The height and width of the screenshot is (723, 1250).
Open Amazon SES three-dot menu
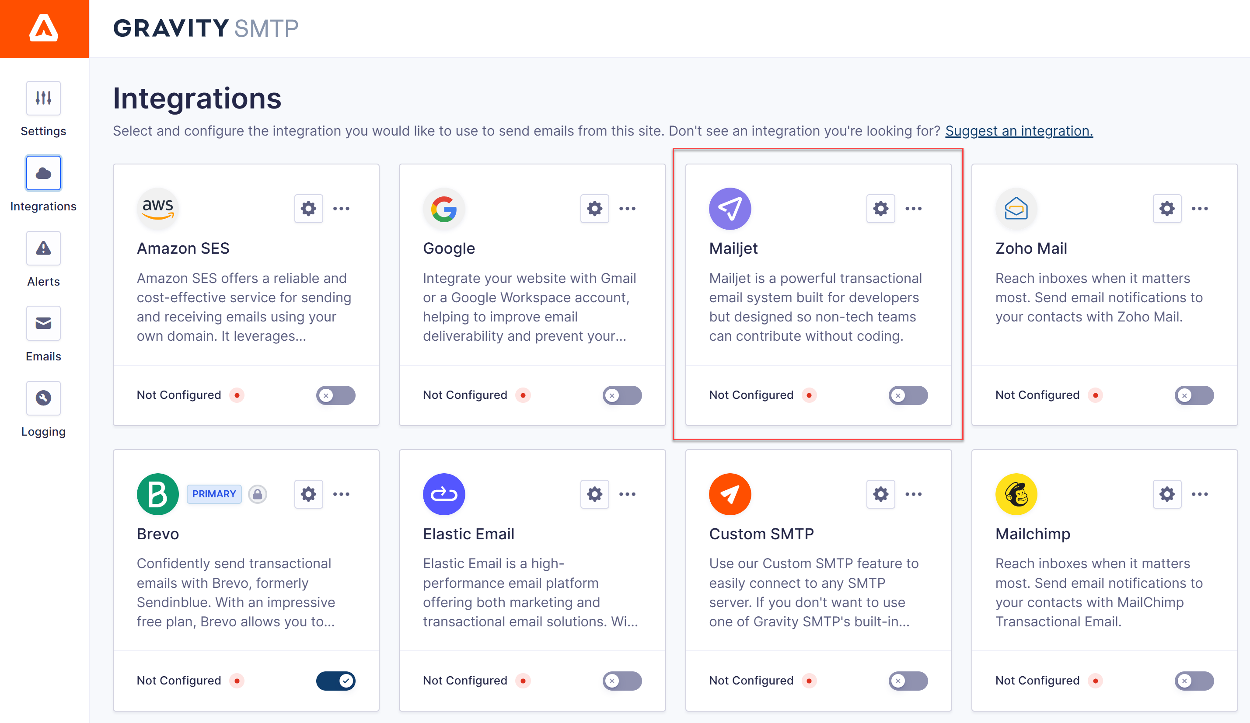pyautogui.click(x=341, y=208)
